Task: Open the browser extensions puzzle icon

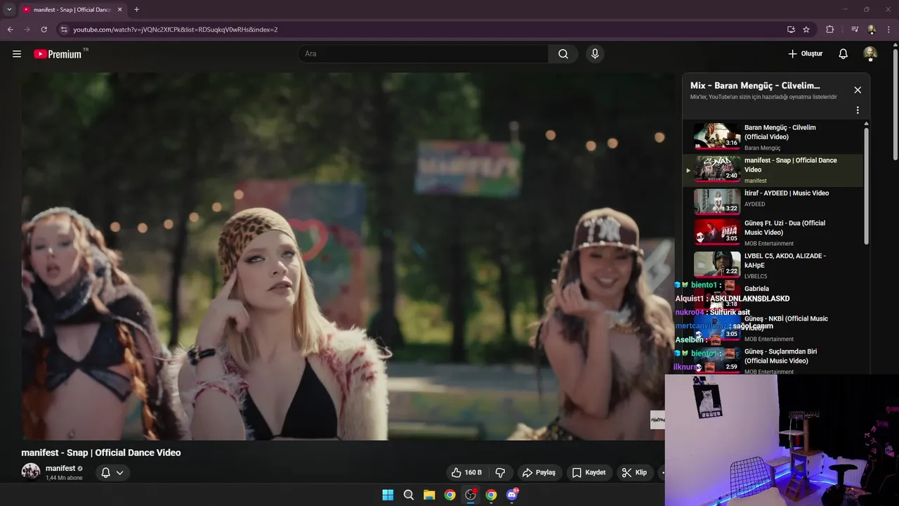Action: [x=830, y=30]
